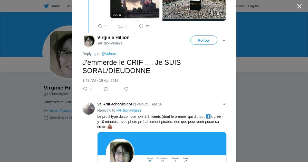The image size is (308, 162).
Task: Click reply icon under Virginie Hillion's tweet
Action: [x=85, y=89]
